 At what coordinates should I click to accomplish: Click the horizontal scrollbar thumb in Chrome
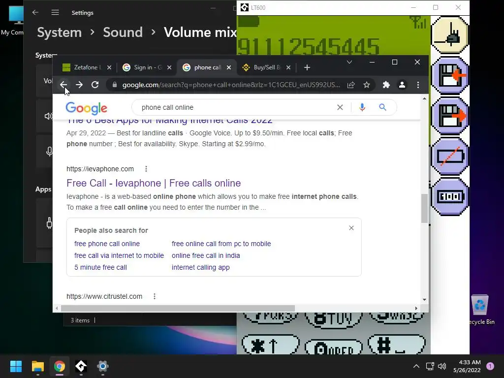click(178, 308)
